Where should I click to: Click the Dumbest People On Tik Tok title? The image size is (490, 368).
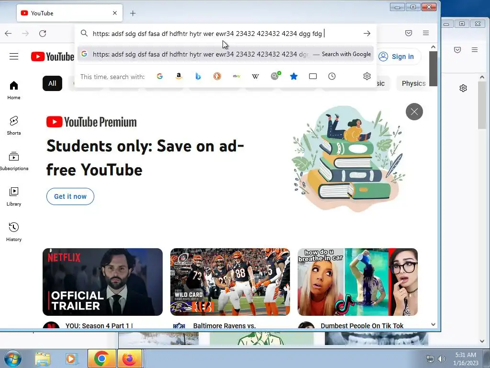362,326
